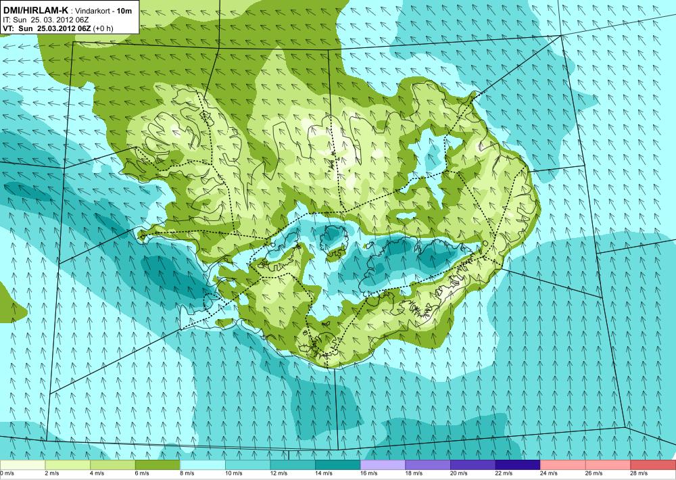Click the '10 m/s' legend label

pyautogui.click(x=234, y=473)
